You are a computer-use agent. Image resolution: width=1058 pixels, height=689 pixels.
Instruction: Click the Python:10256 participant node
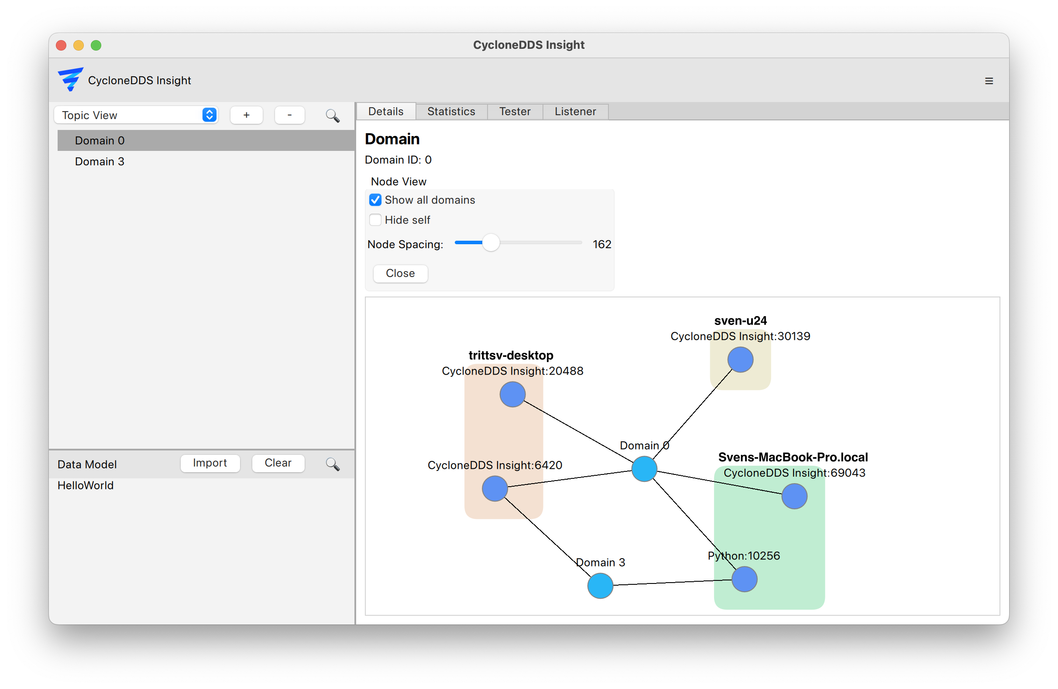(x=744, y=579)
